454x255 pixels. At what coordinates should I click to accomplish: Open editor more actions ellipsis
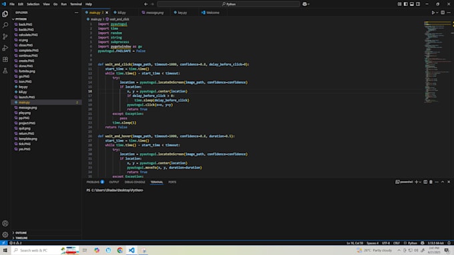click(449, 13)
